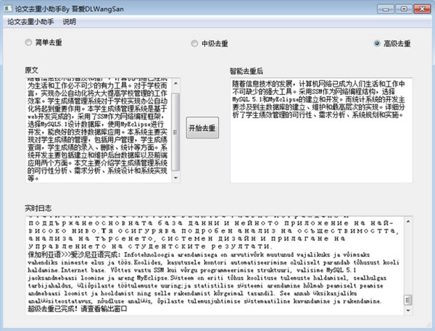Choose the 中级去重 radio option
Image resolution: width=435 pixels, height=331 pixels.
194,43
